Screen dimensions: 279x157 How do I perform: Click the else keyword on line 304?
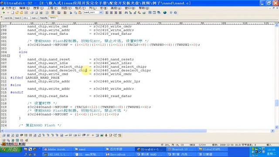(23, 52)
